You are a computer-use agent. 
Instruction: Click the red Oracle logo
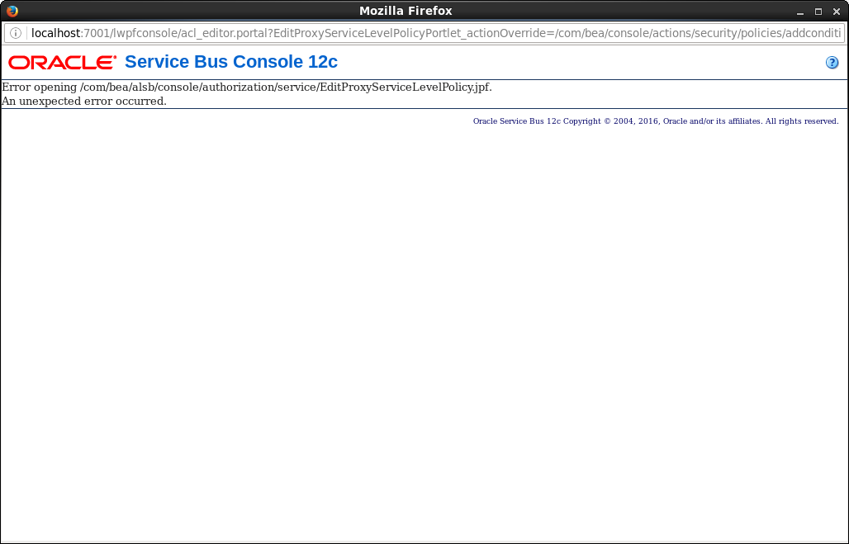tap(63, 63)
